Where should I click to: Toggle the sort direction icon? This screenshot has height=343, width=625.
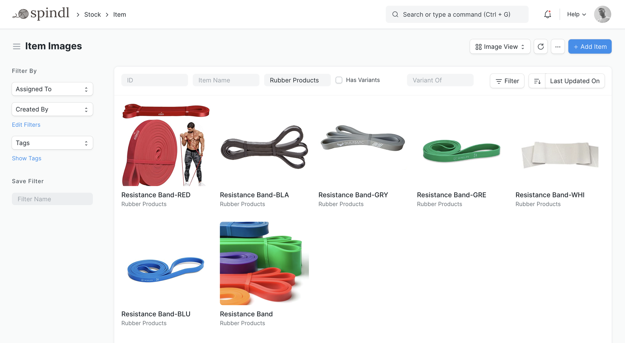[537, 81]
